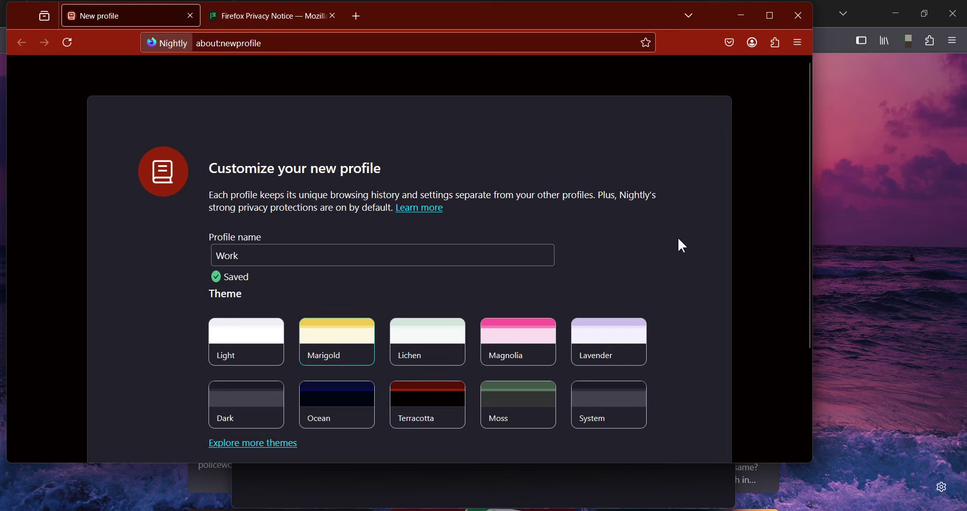Open the Library icon in the background window

coord(884,41)
